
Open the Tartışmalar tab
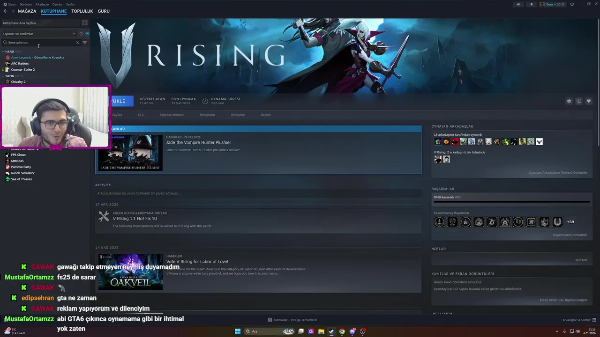207,115
